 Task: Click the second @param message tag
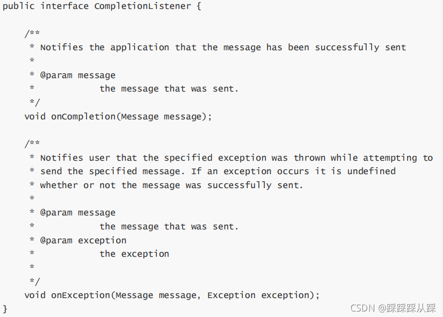pos(77,213)
